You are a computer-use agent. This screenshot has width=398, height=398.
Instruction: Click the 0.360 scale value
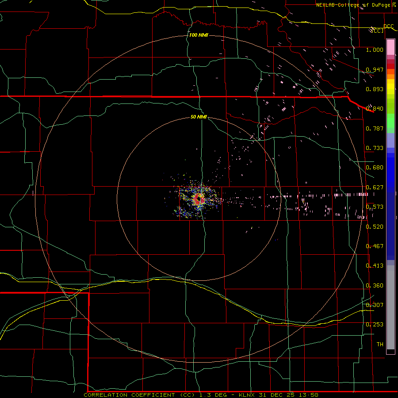coord(375,286)
